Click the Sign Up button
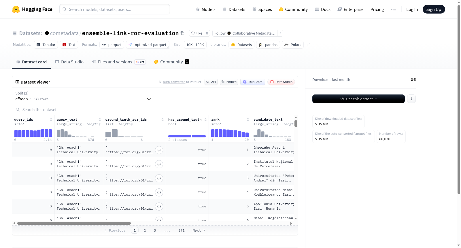 434,10
